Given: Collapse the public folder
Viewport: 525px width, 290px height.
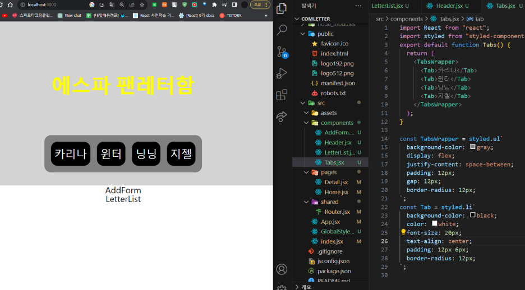Looking at the screenshot, I should (x=303, y=34).
